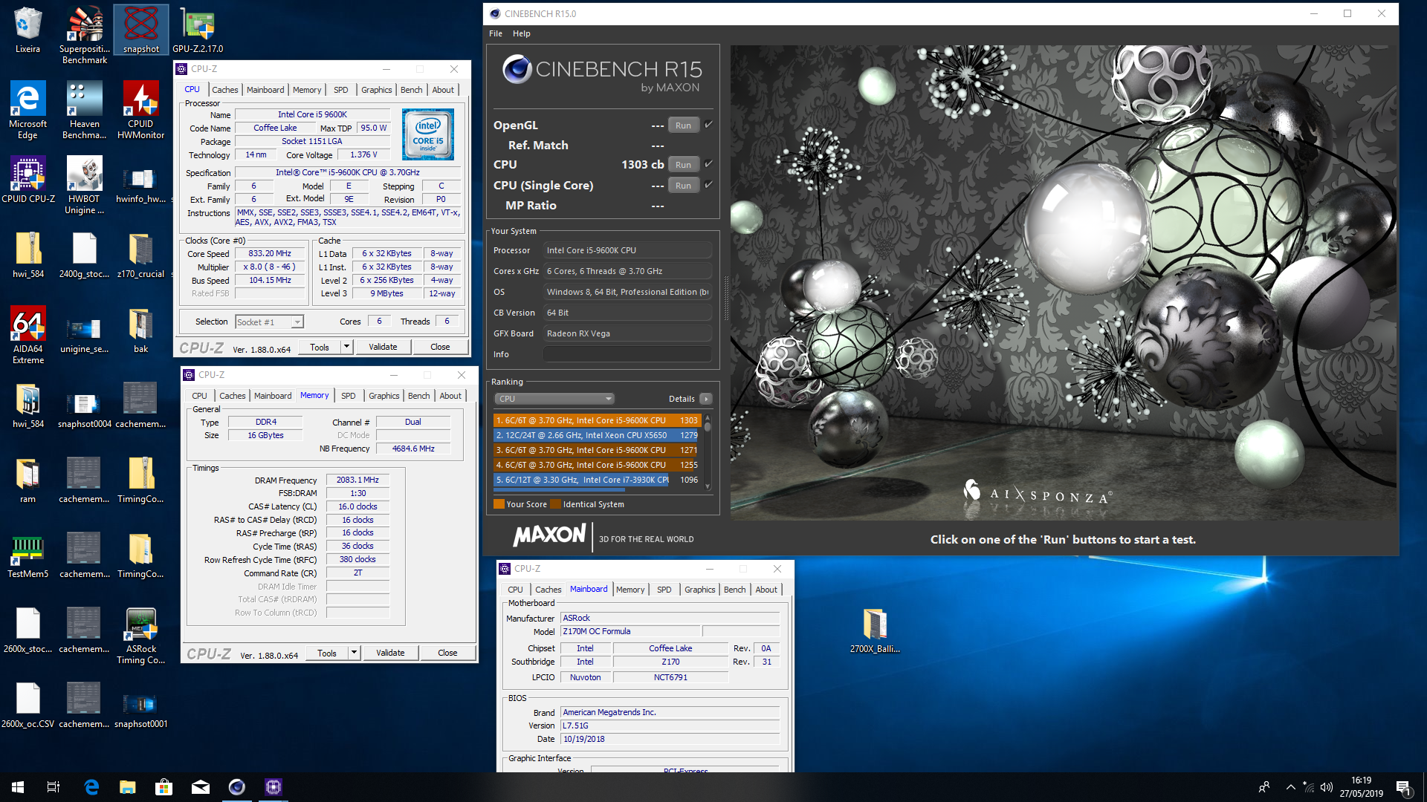Click the Cinebench ranking list scrollbar
Image resolution: width=1427 pixels, height=802 pixels.
click(x=708, y=451)
